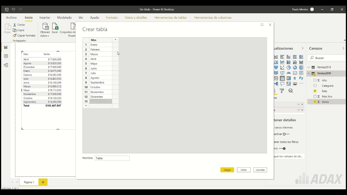Select the Página 1 tab

[x=29, y=182]
